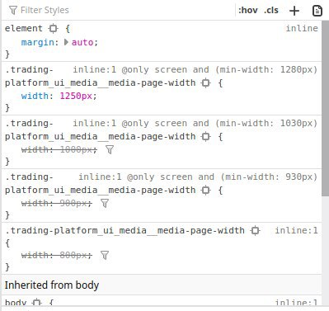
Task: Click the vertical scrollbar thumb in rules view
Action: [325, 108]
